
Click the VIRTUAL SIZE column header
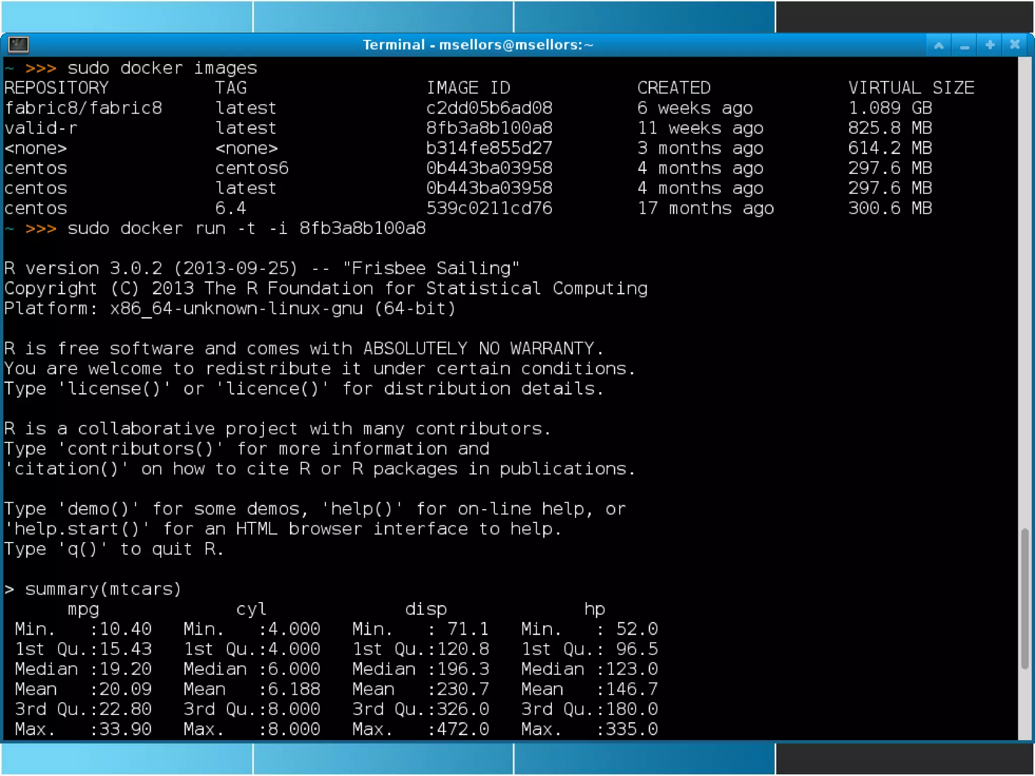pos(911,88)
